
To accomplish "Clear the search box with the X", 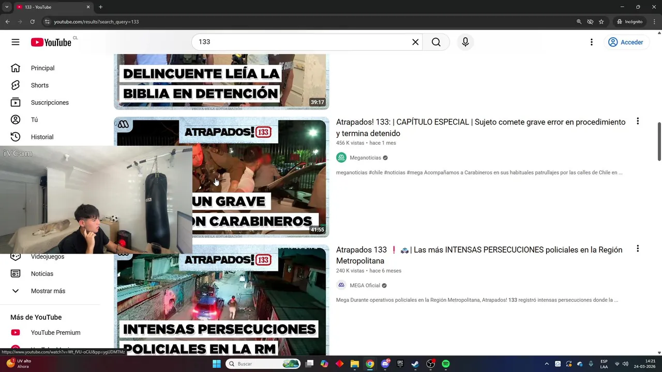I will 415,42.
